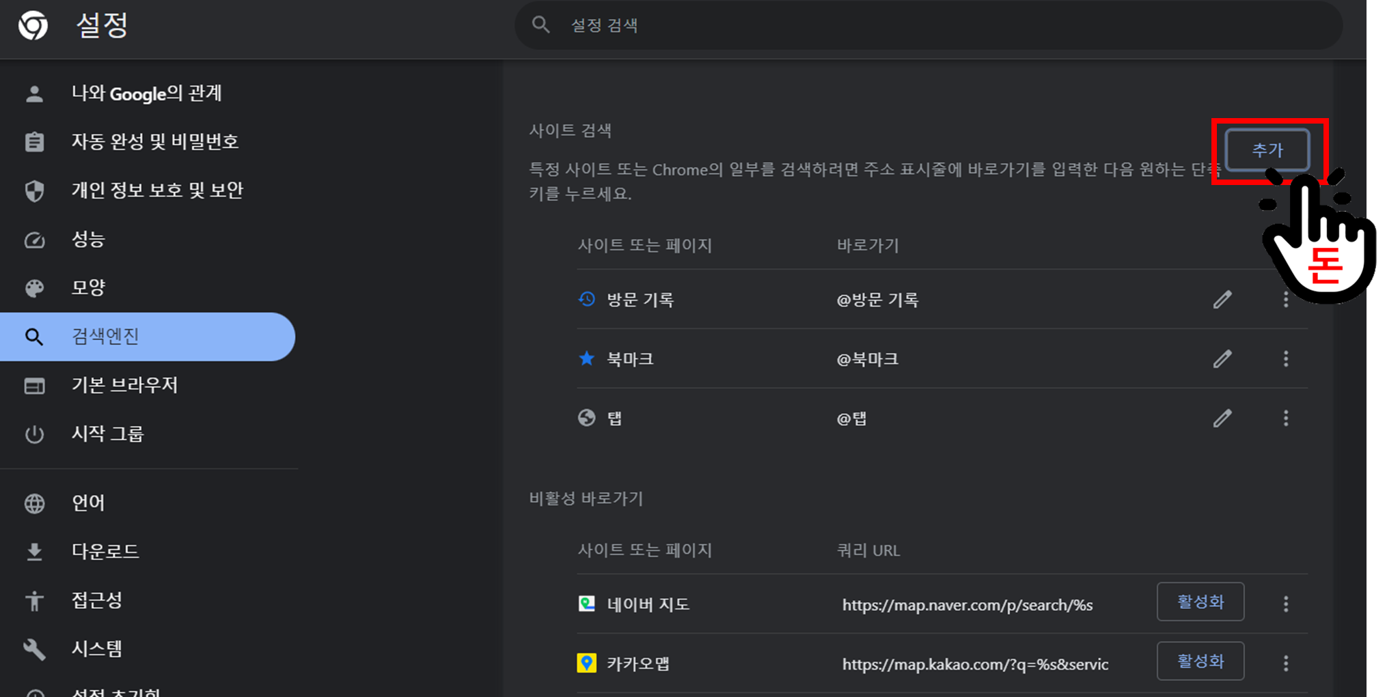Click the accessibility figure icon for 접근성
1400x697 pixels.
[34, 601]
